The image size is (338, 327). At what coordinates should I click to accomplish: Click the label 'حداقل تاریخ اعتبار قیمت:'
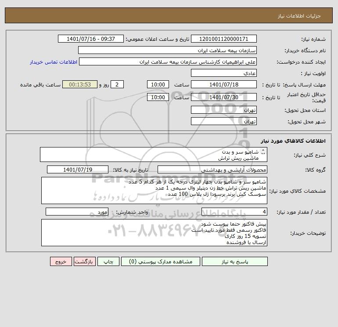pos(306,97)
